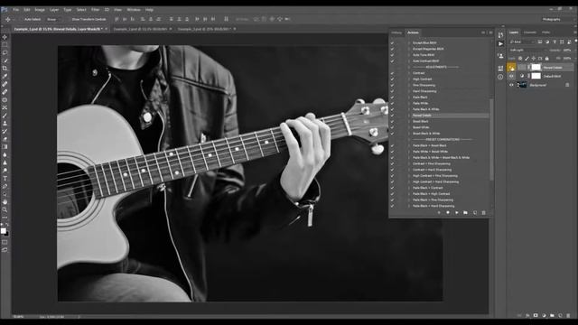Viewport: 578px width, 325px height.
Task: Filter layers by type layers icon
Action: pos(555,42)
